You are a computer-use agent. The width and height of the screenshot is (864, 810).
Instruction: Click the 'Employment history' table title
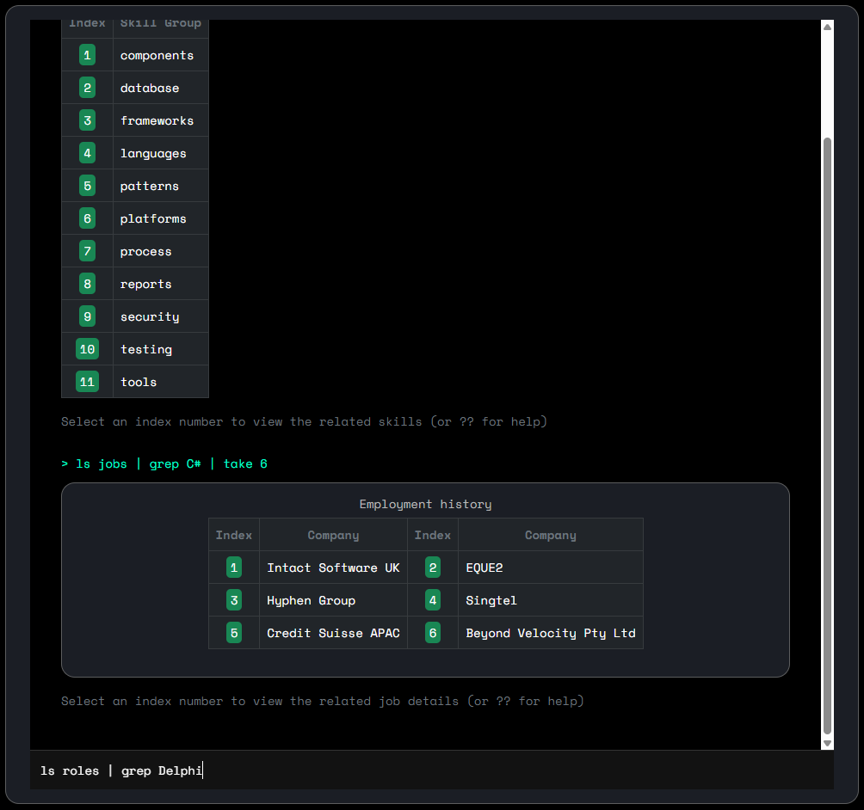pos(425,505)
